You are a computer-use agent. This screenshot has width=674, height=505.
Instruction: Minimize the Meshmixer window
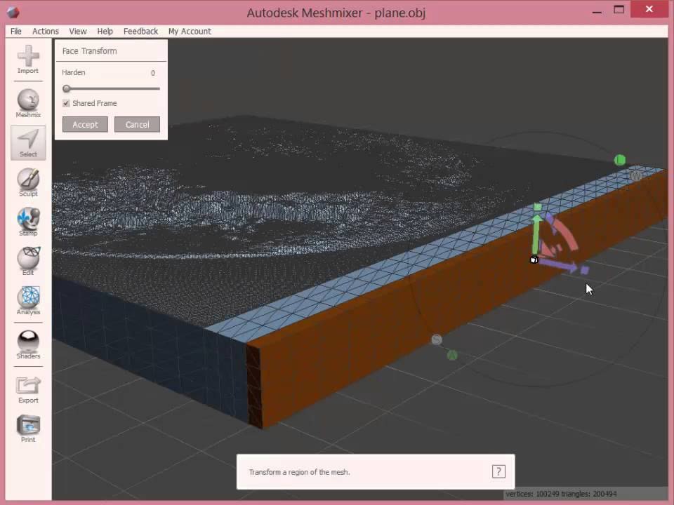597,12
